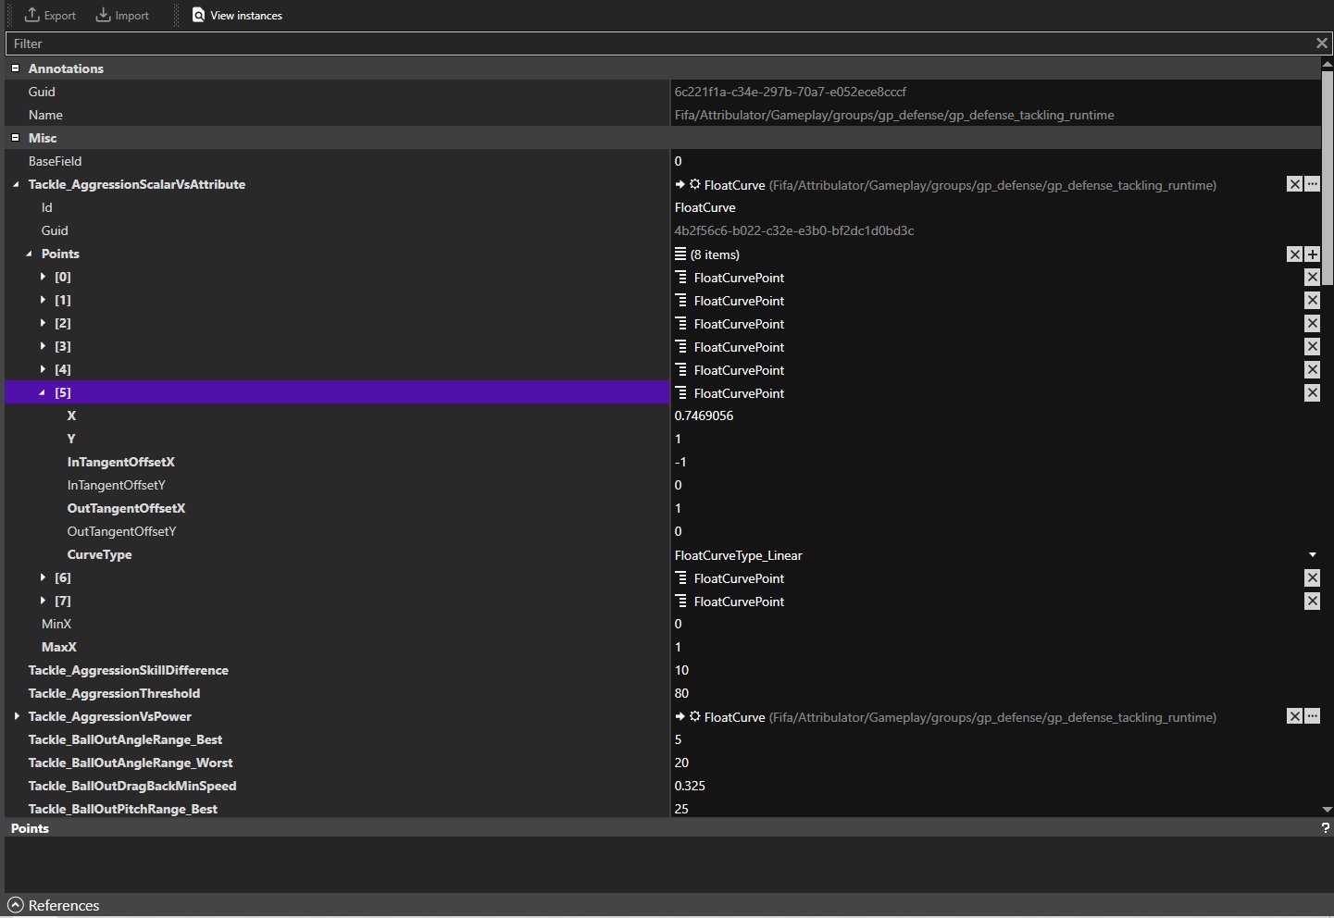This screenshot has height=918, width=1334.
Task: Click the arrow icon before FloatCurve reference
Action: pos(680,184)
